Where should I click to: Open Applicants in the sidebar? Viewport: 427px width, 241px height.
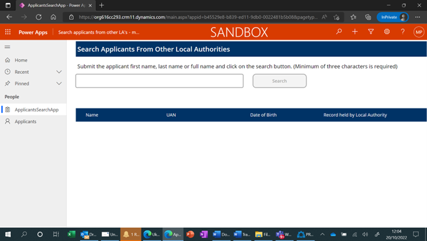click(26, 122)
